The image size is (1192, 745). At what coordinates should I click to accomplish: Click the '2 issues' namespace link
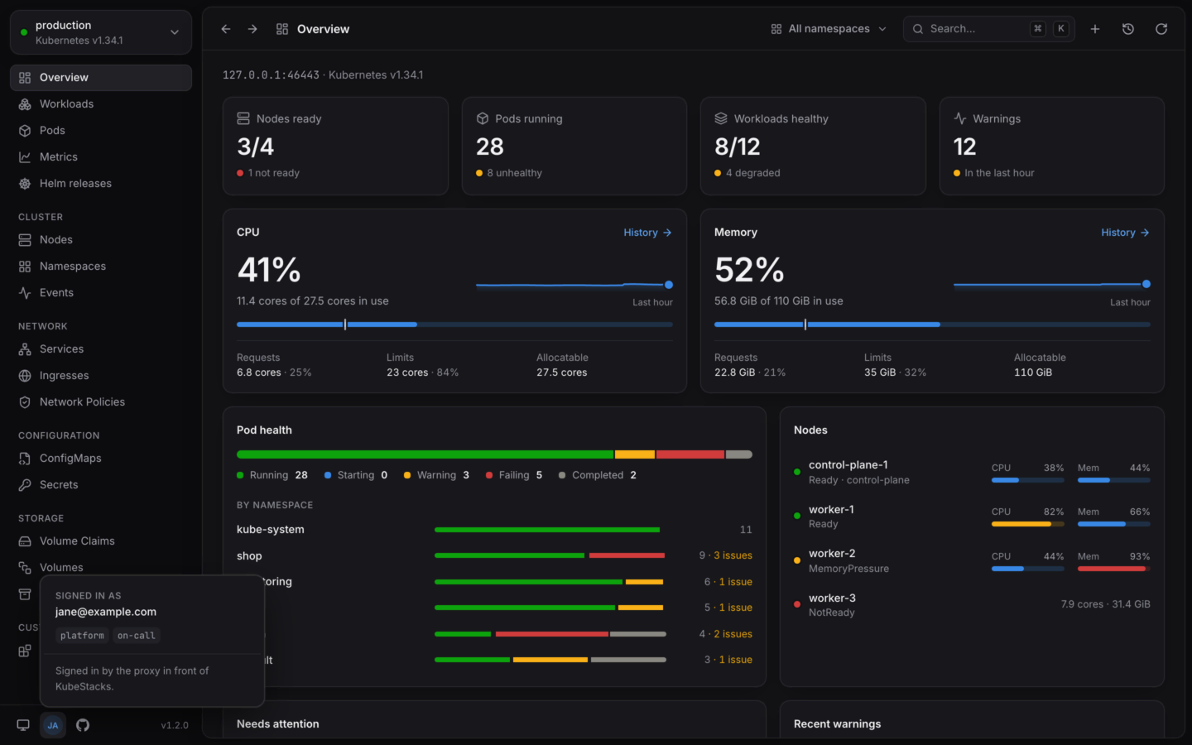pyautogui.click(x=733, y=634)
